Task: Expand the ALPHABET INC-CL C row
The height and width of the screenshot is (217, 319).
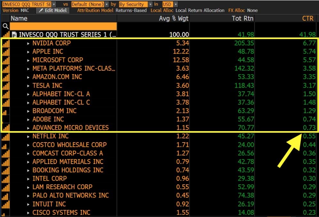Action: (x=28, y=103)
